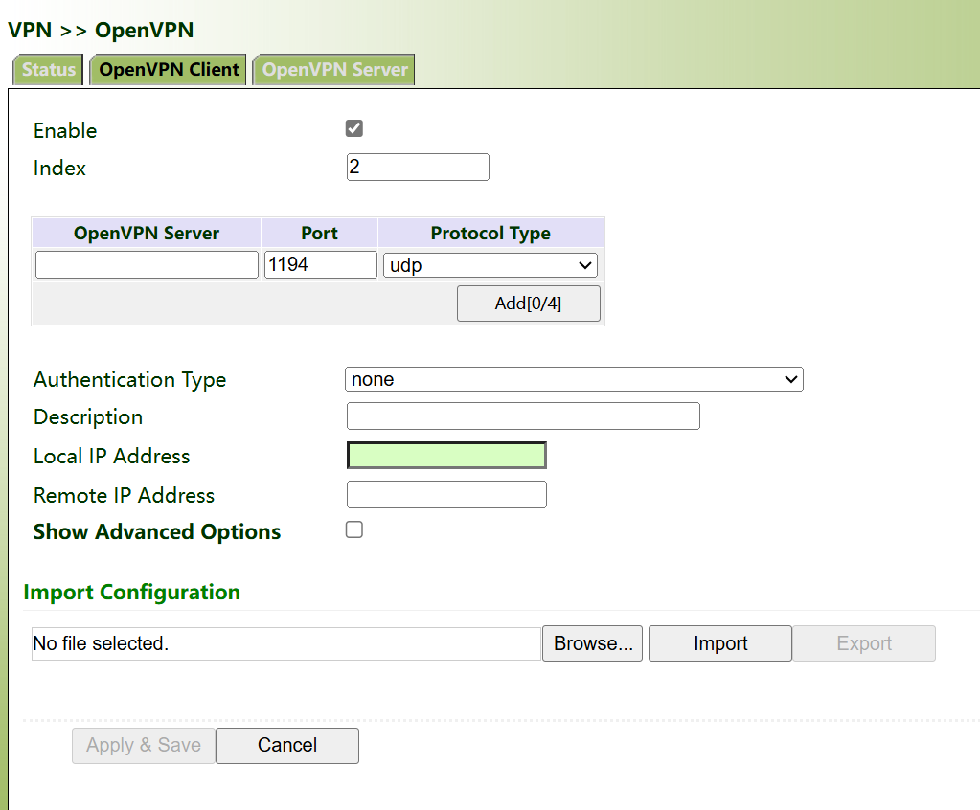Click Browse... to choose a file
The width and height of the screenshot is (980, 810).
pos(592,643)
